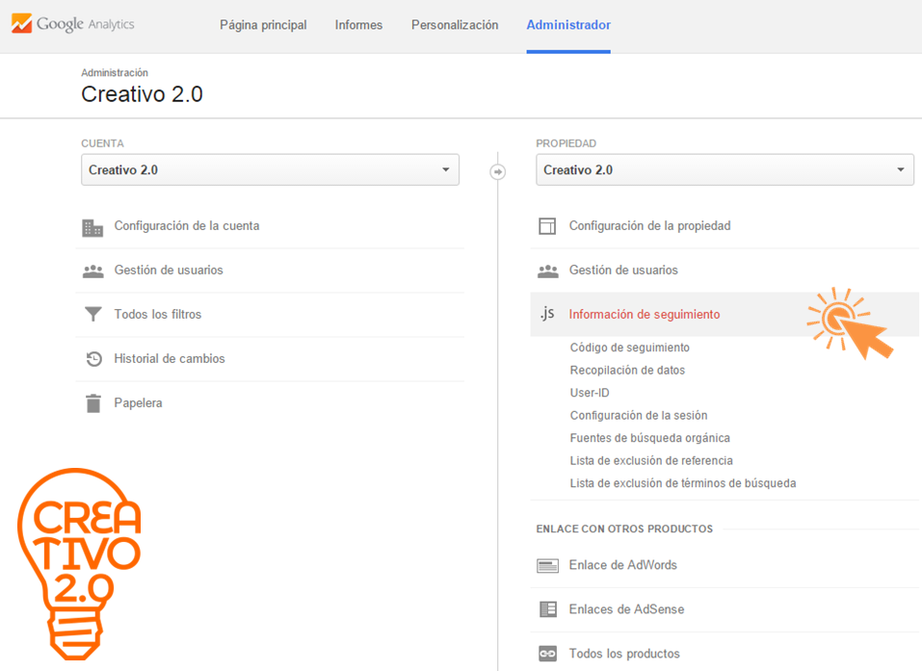922x671 pixels.
Task: Click the Administración breadcrumb text
Action: click(x=115, y=72)
